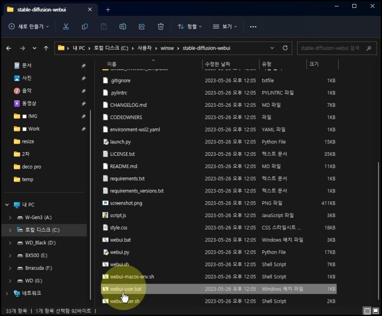Select the webui-user.bat file

pos(219,289)
